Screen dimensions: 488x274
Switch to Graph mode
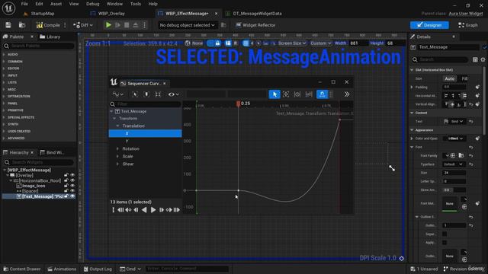tap(467, 25)
